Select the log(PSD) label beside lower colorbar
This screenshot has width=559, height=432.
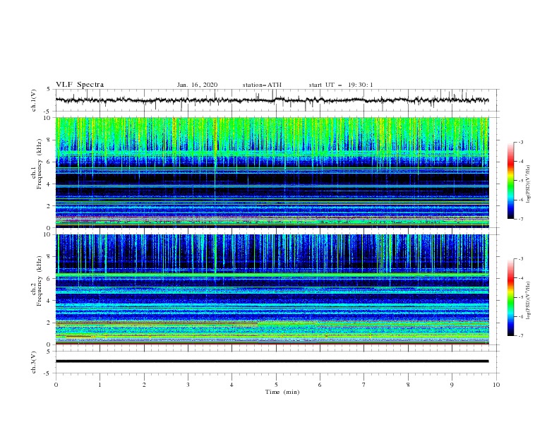point(529,301)
